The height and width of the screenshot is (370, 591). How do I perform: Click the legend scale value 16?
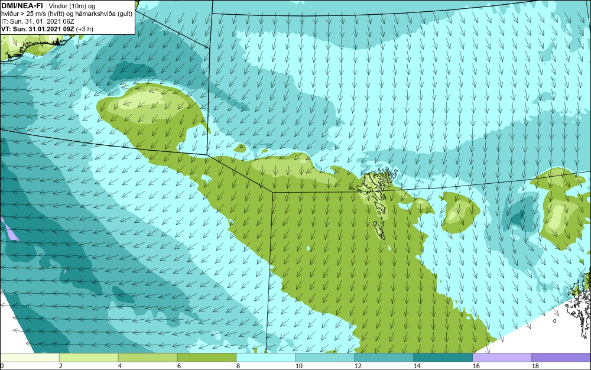476,366
